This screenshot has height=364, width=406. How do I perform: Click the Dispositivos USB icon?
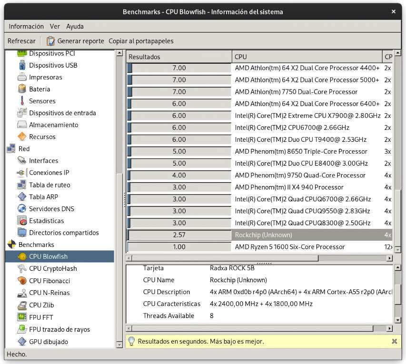pyautogui.click(x=22, y=65)
